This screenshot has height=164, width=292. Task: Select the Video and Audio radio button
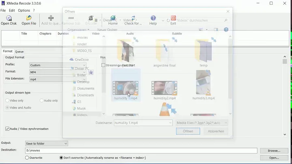7,108
